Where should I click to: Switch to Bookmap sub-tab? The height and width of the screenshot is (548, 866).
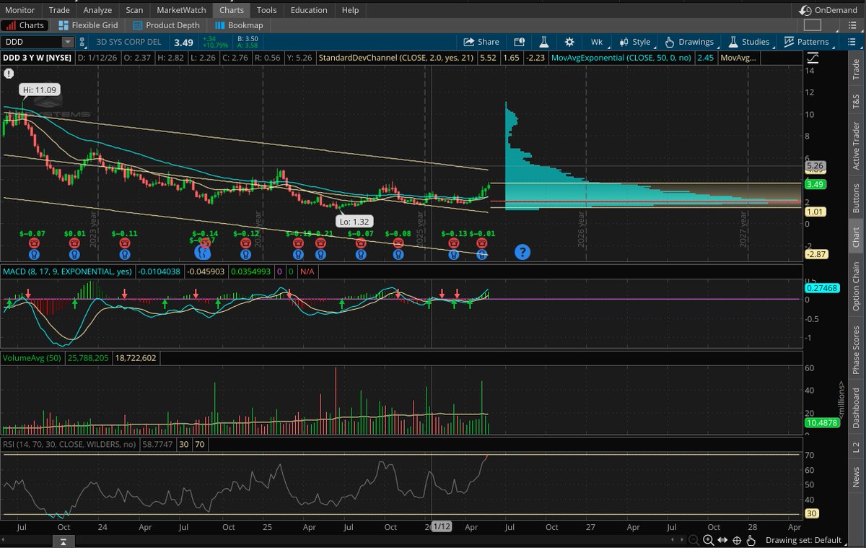[x=239, y=25]
